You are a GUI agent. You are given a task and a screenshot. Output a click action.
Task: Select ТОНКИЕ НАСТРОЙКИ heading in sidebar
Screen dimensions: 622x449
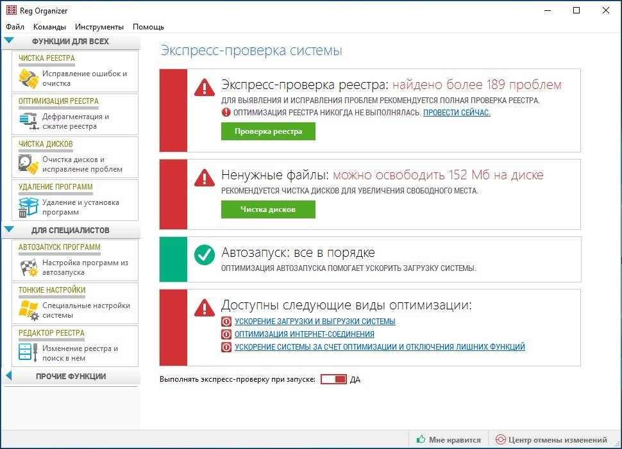52,290
